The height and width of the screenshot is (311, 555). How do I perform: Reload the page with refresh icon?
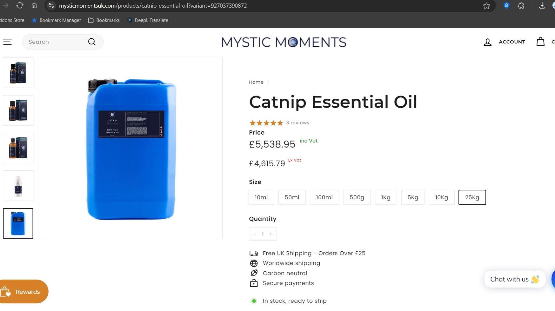[20, 5]
